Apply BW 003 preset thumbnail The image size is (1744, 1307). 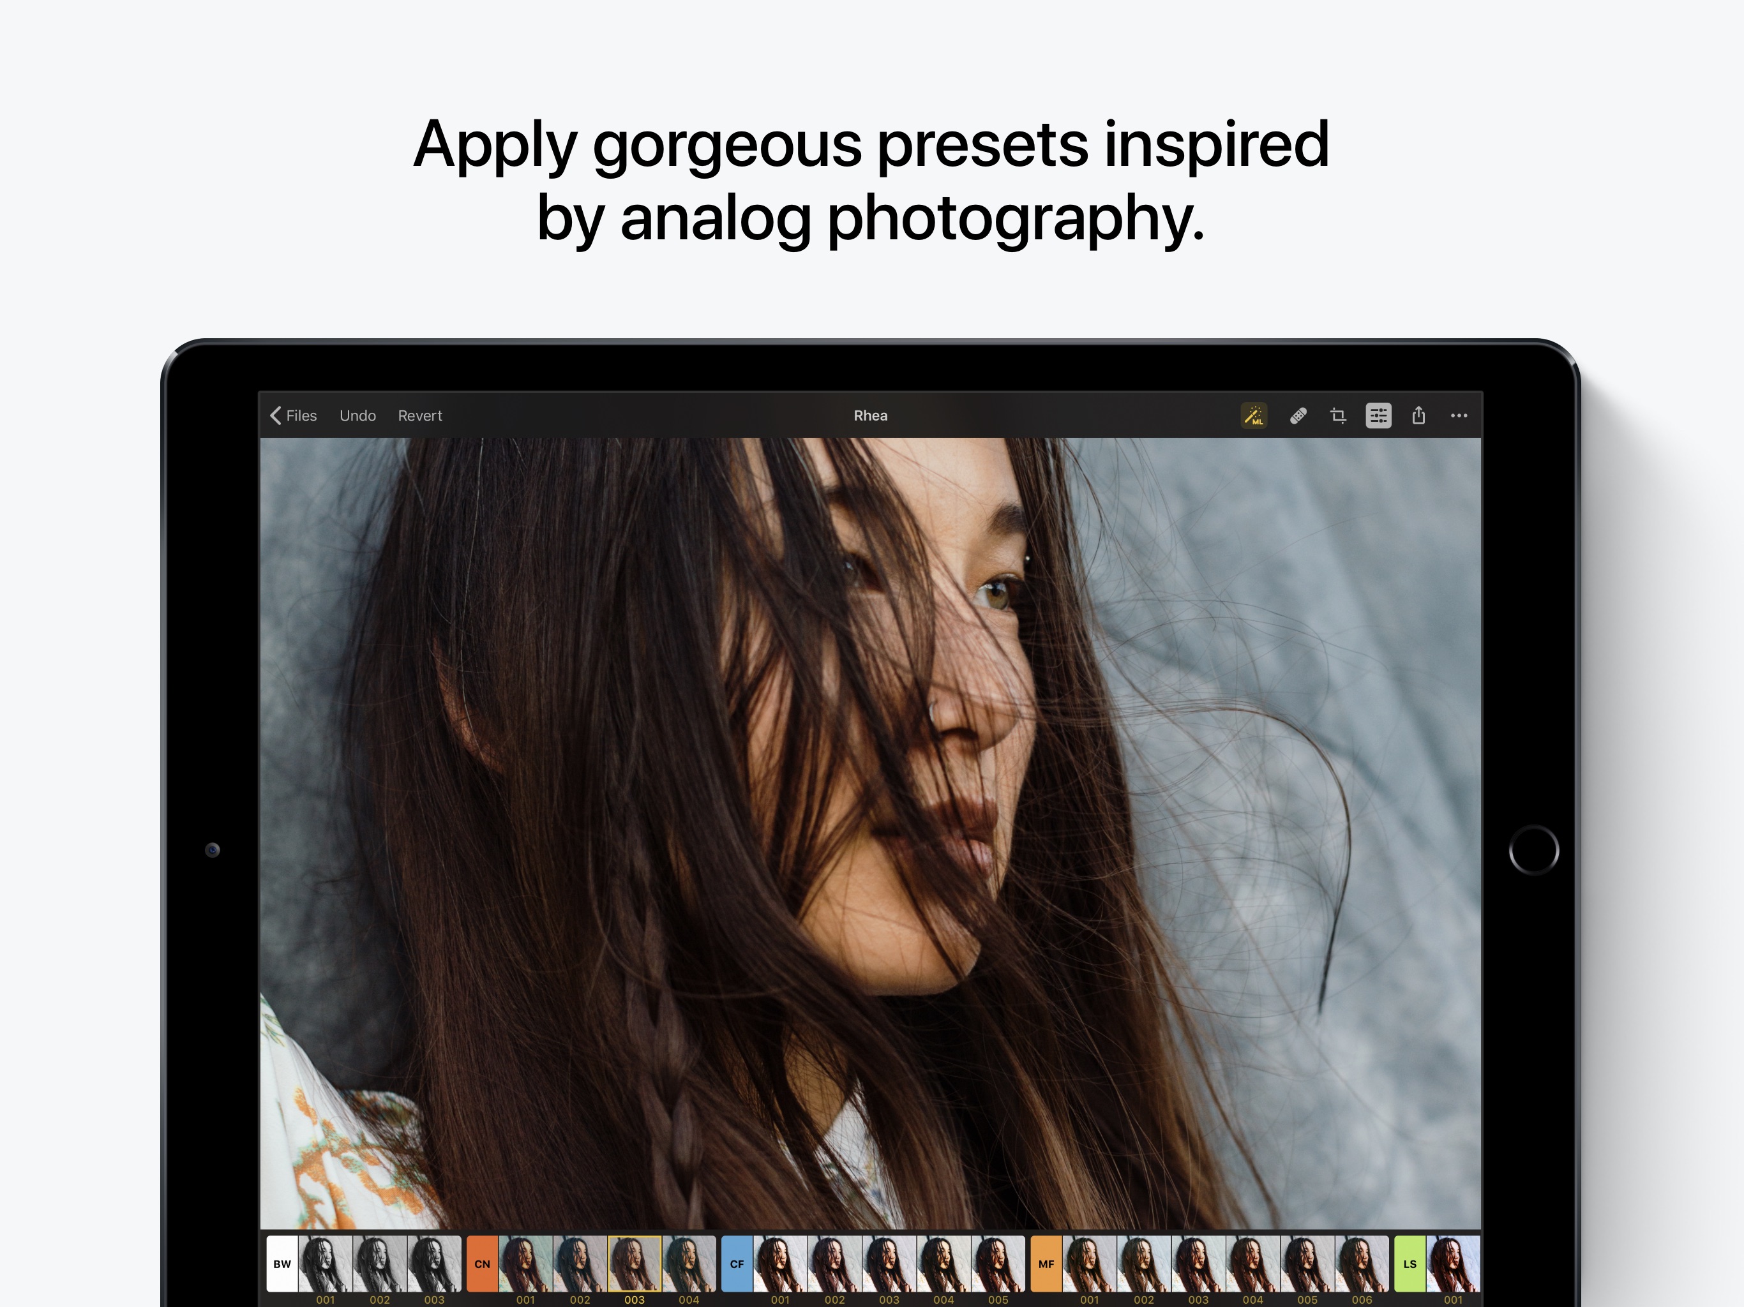435,1264
